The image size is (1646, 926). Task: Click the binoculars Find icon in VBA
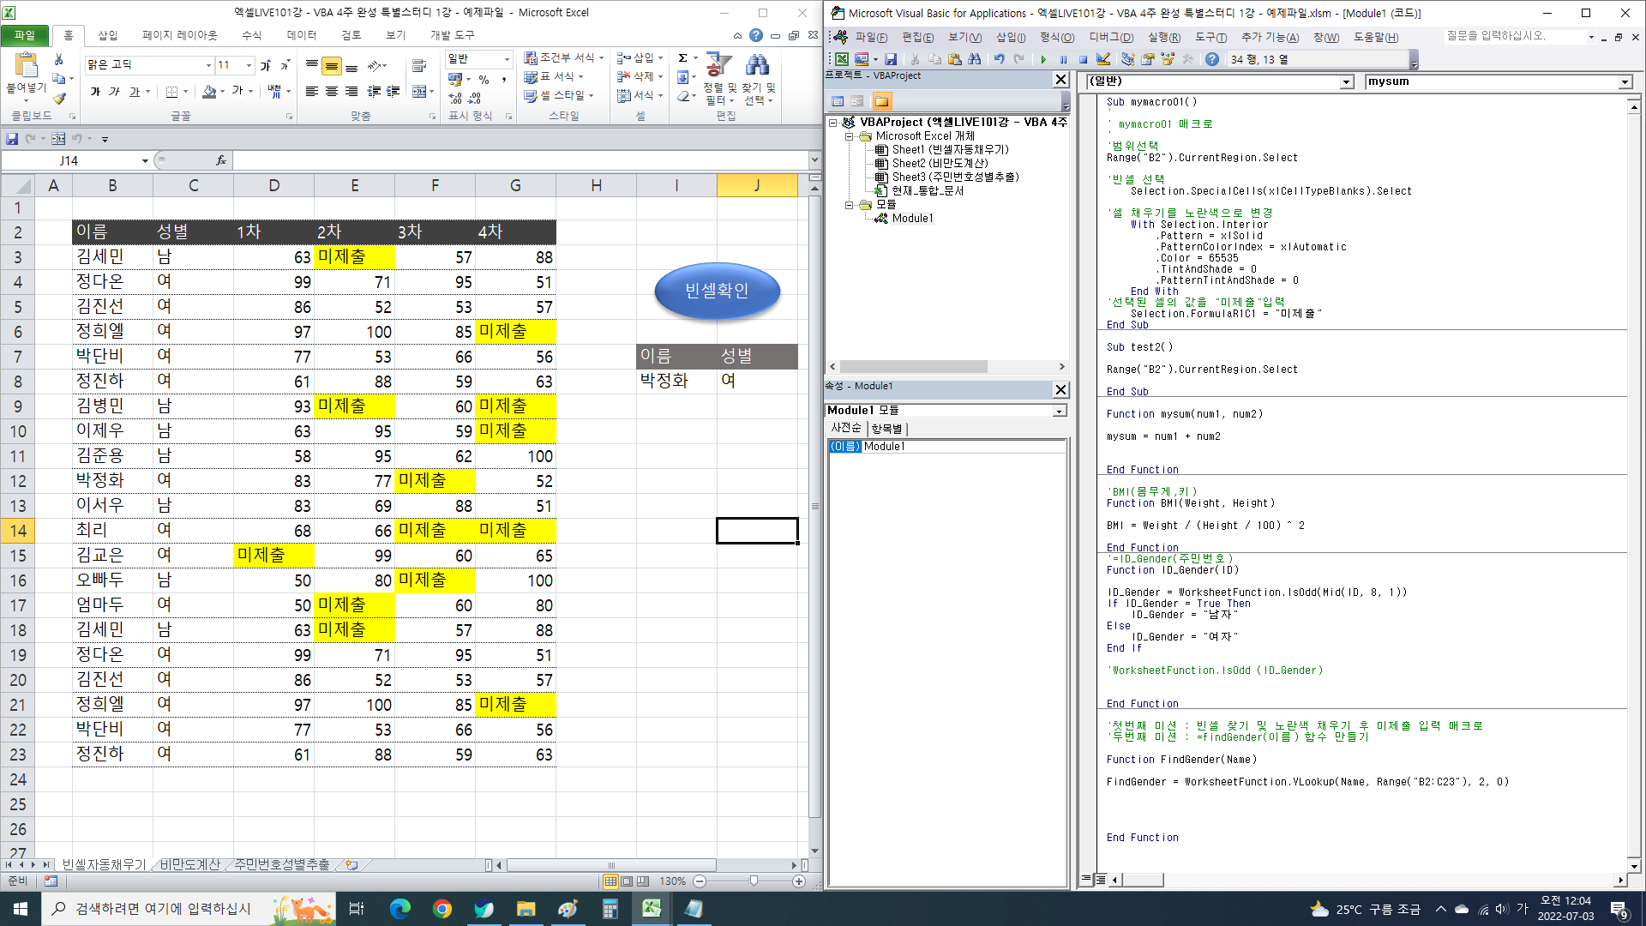pyautogui.click(x=975, y=59)
